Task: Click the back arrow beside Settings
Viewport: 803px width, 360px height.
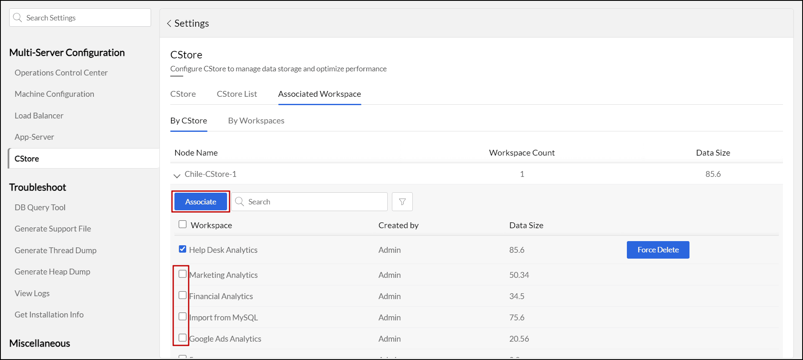Action: [x=169, y=24]
